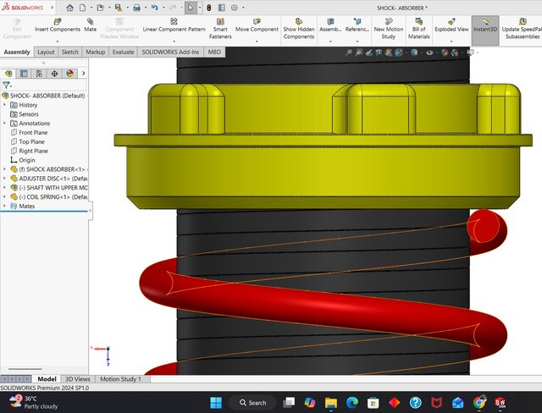This screenshot has width=542, height=413.
Task: Choose the Move Component tool
Action: [257, 25]
